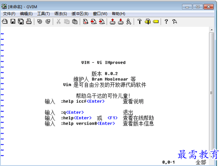222x166 pixels.
Task: Open the 窗口(W) menu
Action: coord(100,14)
